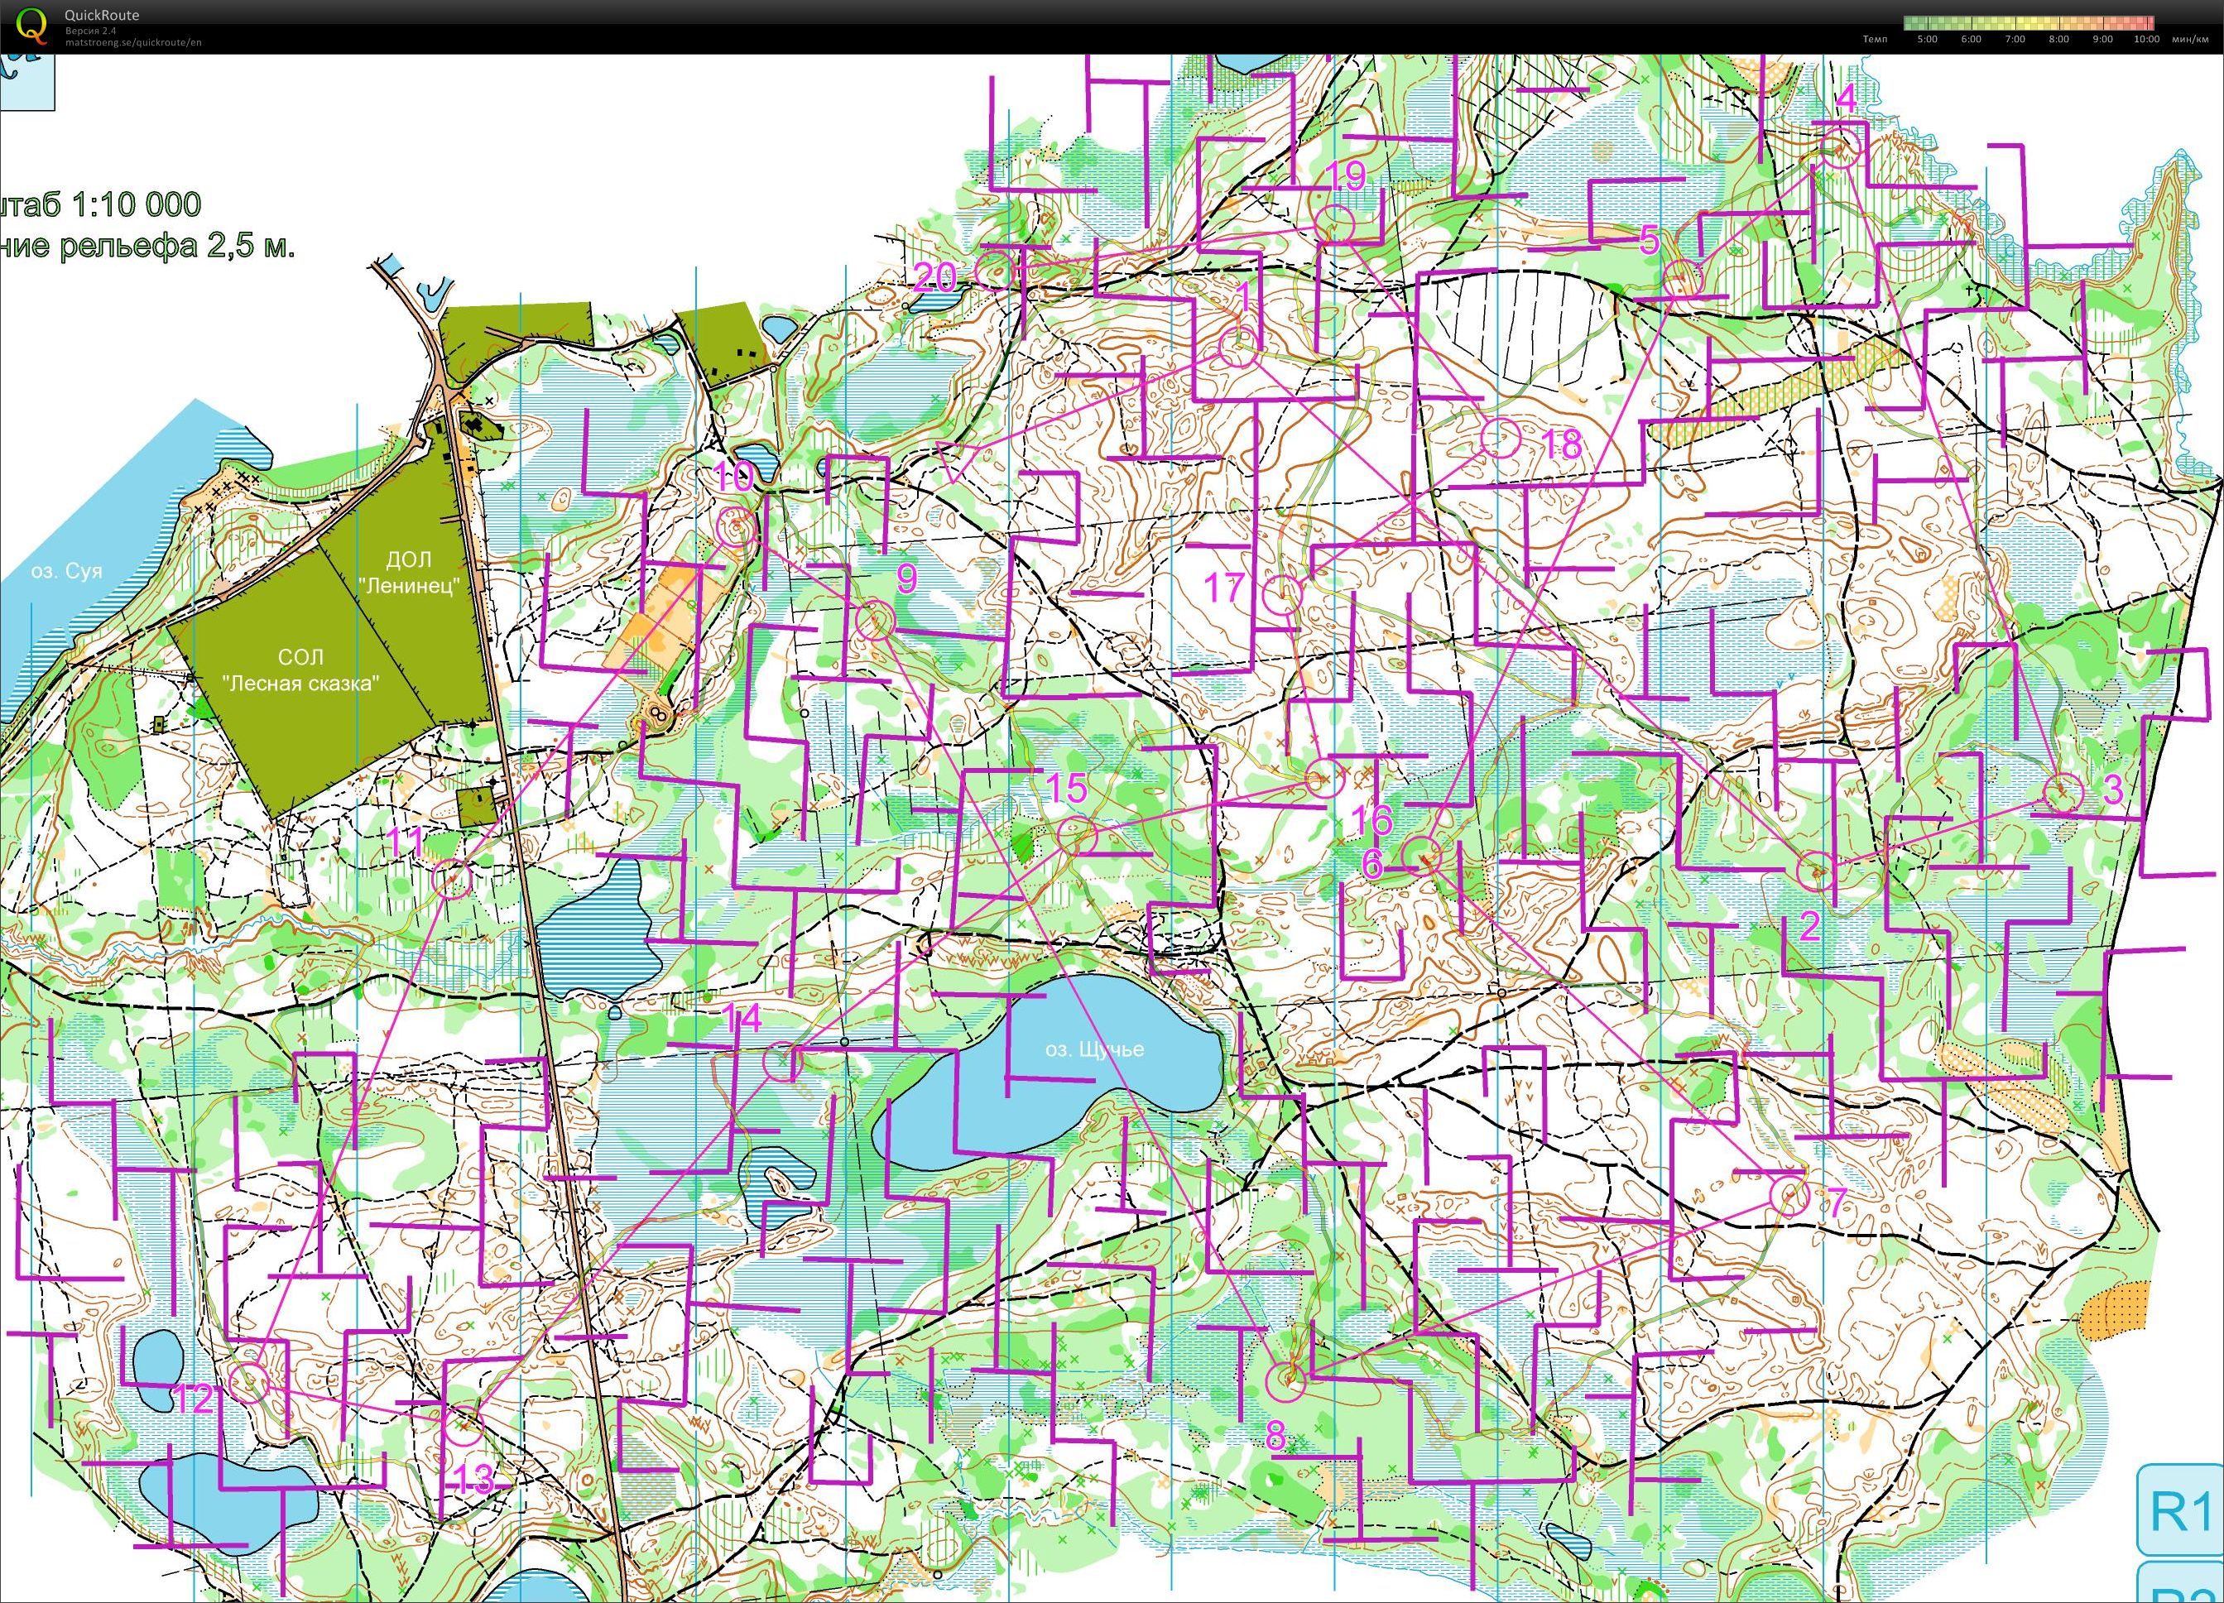Click control circle 12 near small lake

click(x=249, y=1382)
